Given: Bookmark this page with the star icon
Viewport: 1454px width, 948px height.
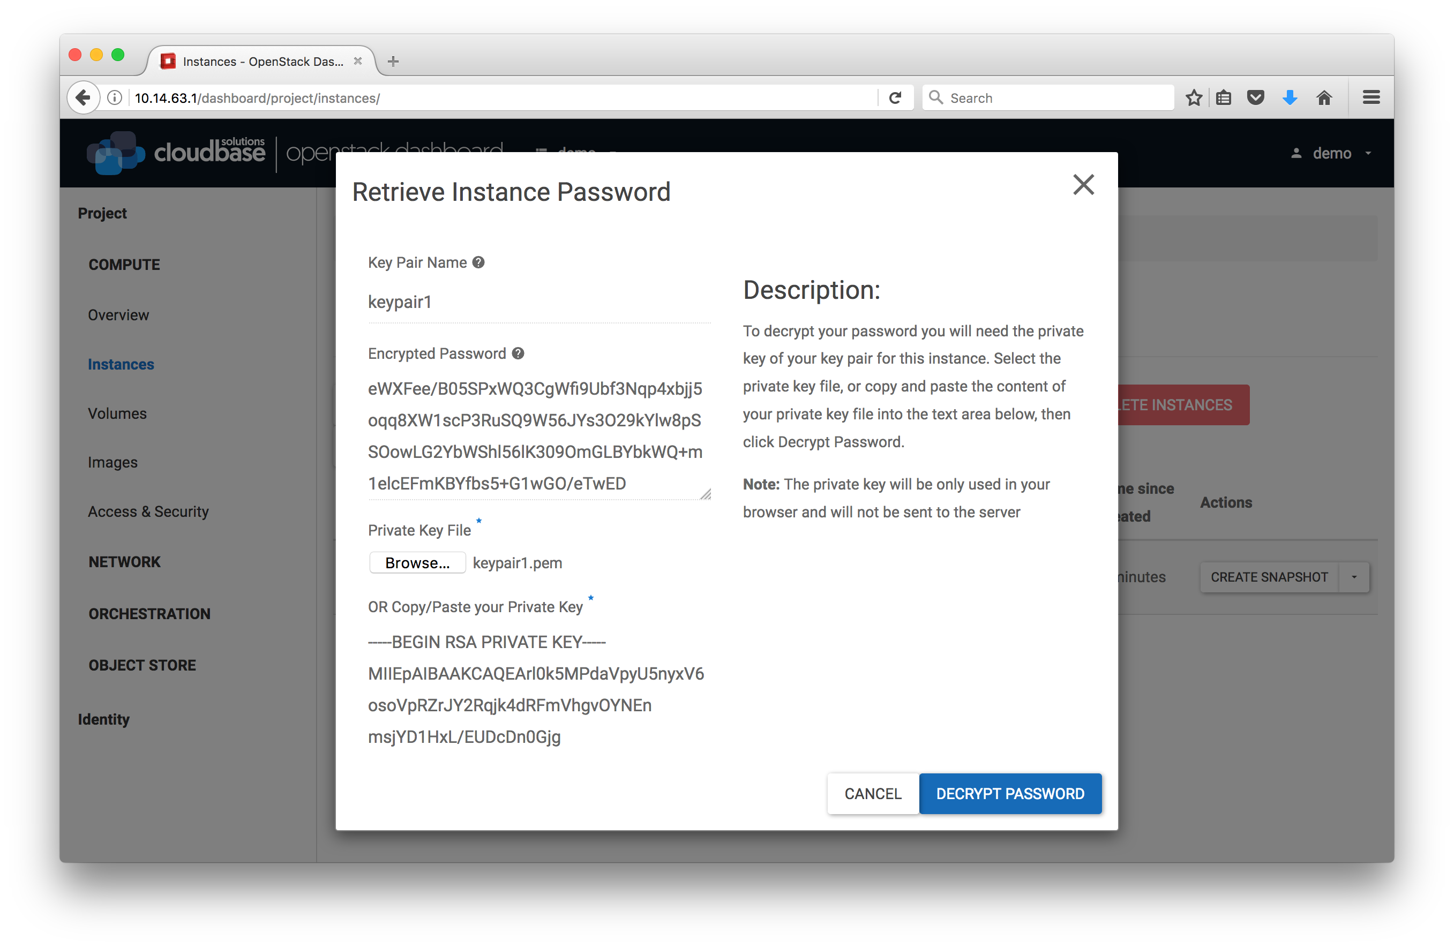Looking at the screenshot, I should [1194, 97].
